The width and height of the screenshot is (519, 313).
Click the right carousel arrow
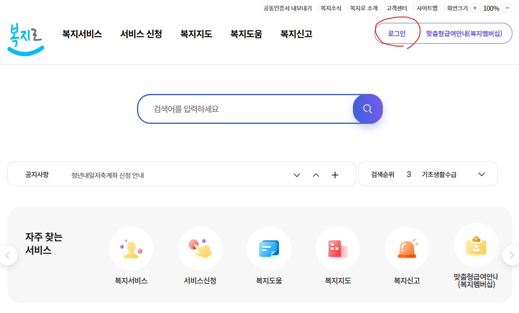pos(511,255)
